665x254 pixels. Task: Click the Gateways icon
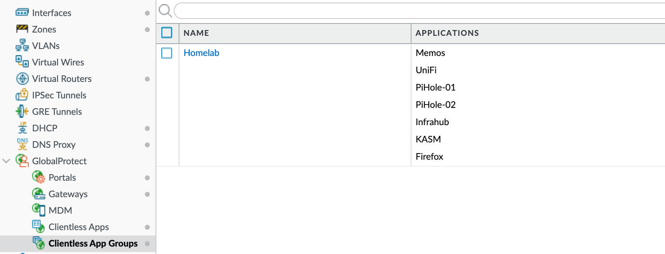pos(39,193)
